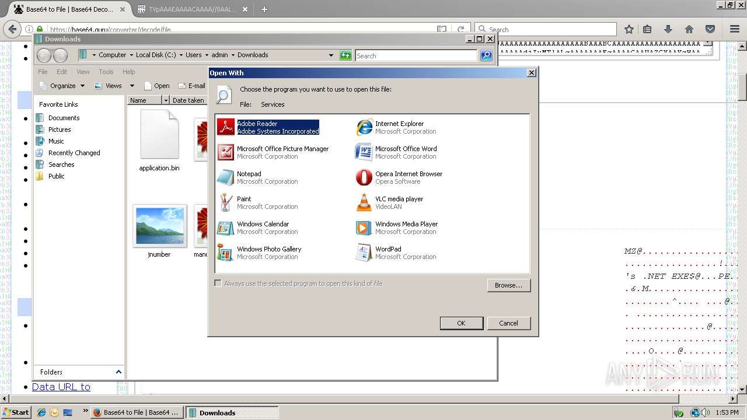The image size is (747, 420).
Task: Switch to TVpAAAEAAAAC browser tab
Action: coord(193,9)
